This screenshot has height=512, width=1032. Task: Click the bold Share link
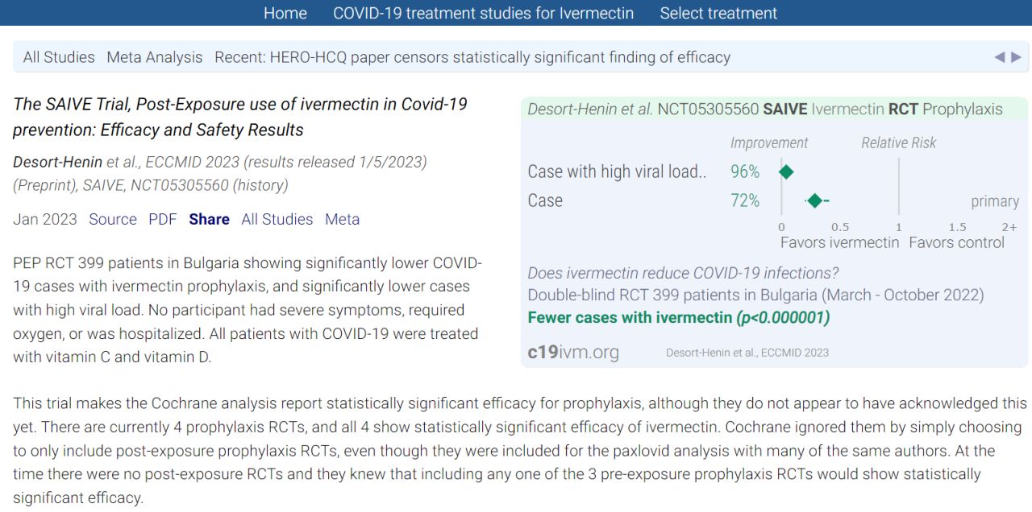(209, 219)
